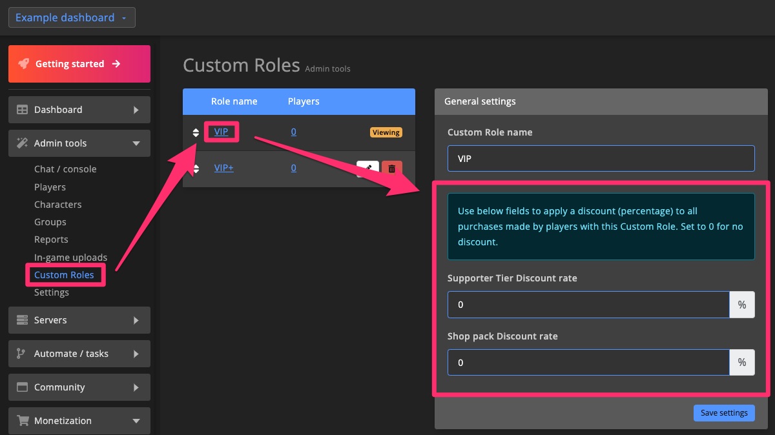The image size is (775, 435).
Task: Click the Monetization shopping cart icon
Action: [x=23, y=420]
